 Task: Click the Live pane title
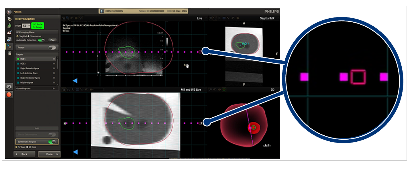point(199,18)
